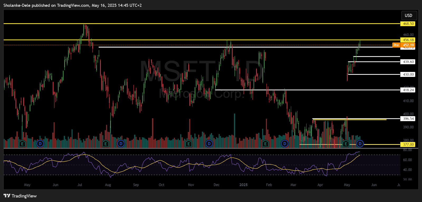Select the 439.60 price level label
This screenshot has width=422, height=202.
(x=408, y=62)
